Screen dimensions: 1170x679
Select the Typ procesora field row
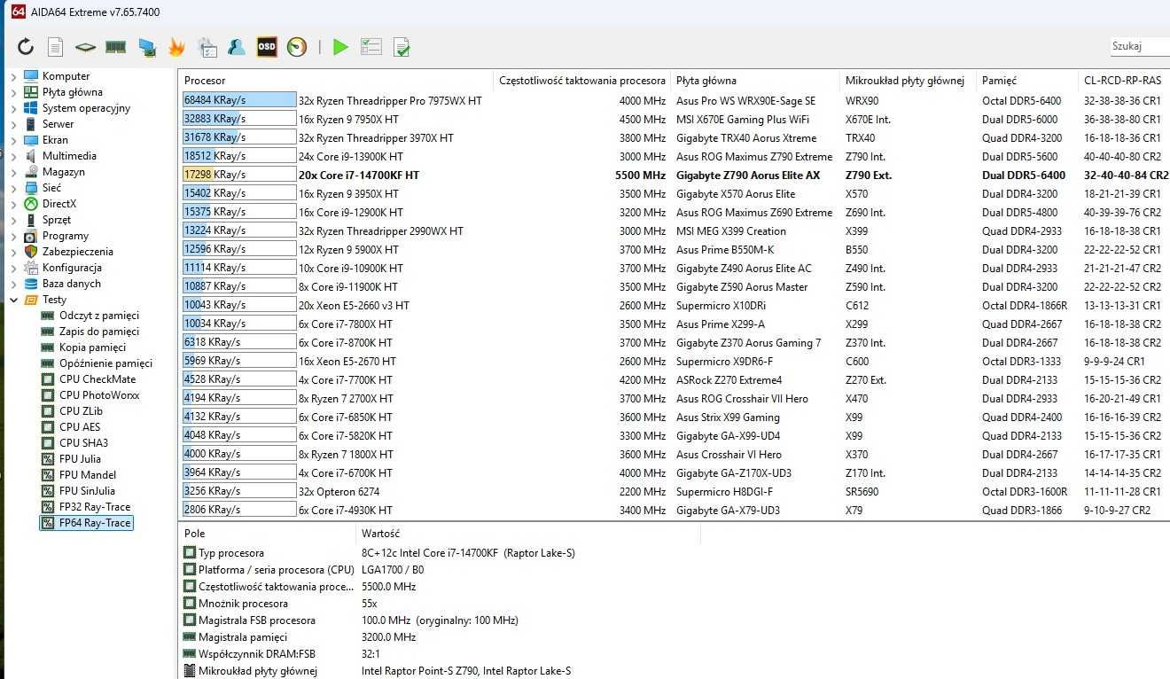click(381, 553)
